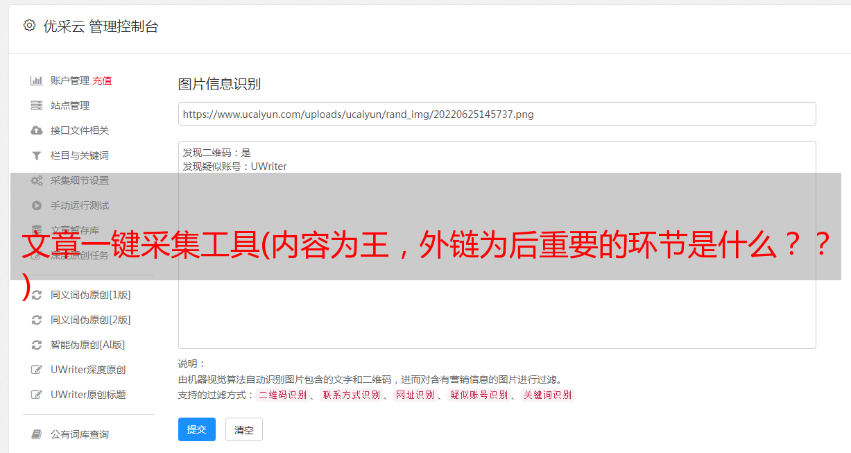Image resolution: width=851 pixels, height=453 pixels.
Task: Click the filter funnel icon for 栏目与关键词
Action: 37,155
